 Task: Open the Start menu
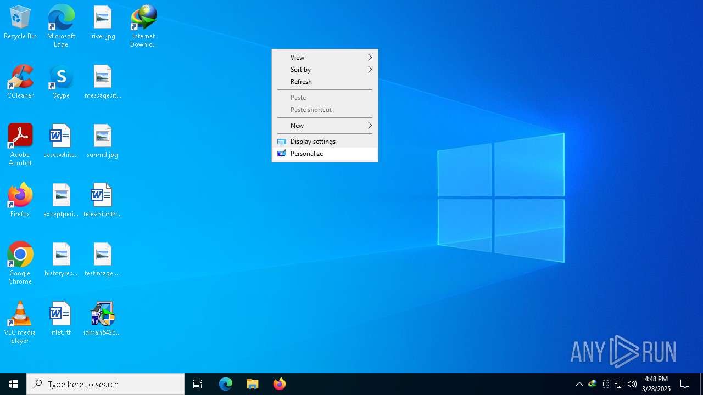[x=13, y=384]
